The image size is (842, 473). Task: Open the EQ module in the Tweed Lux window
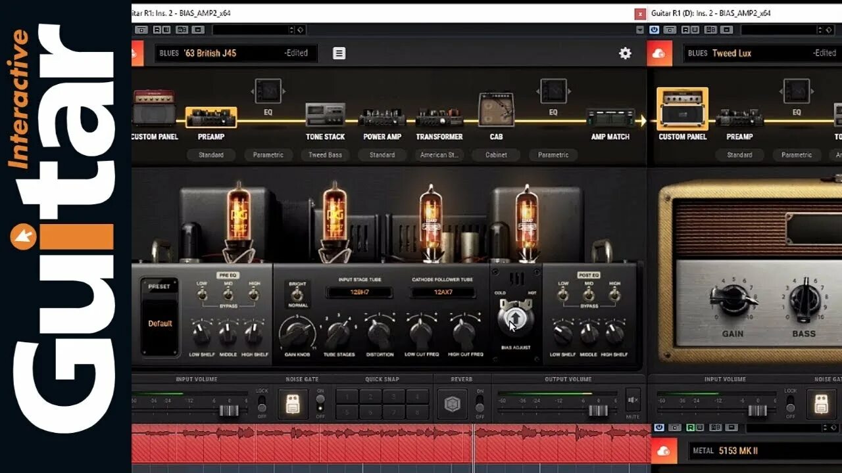pyautogui.click(x=797, y=91)
